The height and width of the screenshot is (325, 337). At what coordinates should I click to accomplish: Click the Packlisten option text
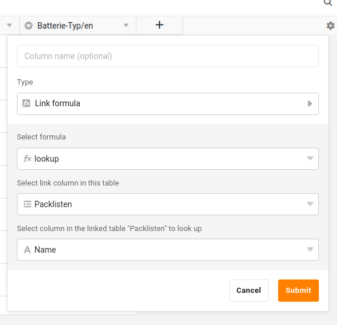click(x=53, y=204)
